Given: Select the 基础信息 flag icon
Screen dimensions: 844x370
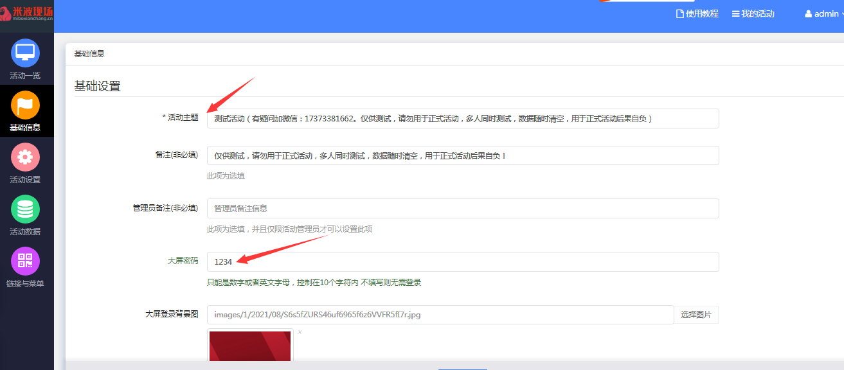Looking at the screenshot, I should 25,105.
